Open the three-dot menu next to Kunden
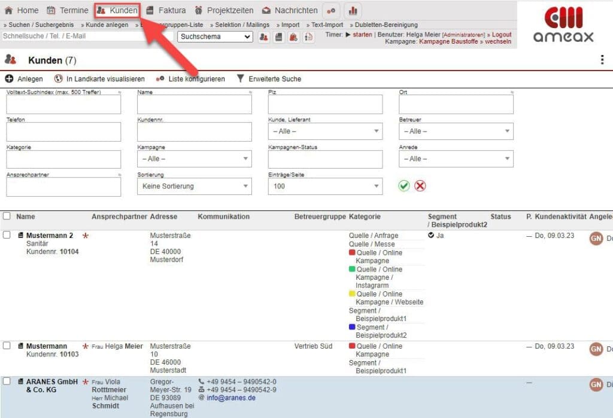613x418 pixels. (x=602, y=60)
